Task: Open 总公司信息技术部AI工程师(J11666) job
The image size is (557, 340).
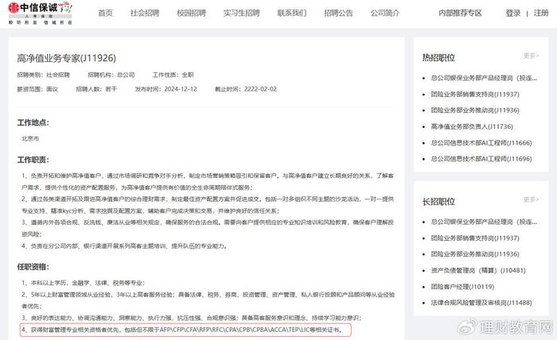Action: click(x=481, y=143)
